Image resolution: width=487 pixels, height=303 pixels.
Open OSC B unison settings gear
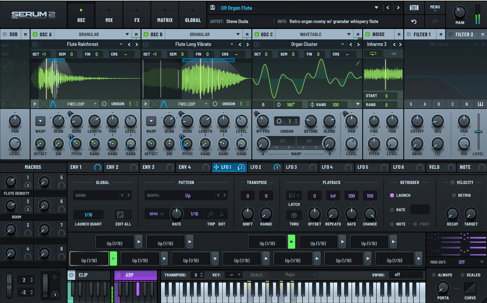(x=215, y=104)
